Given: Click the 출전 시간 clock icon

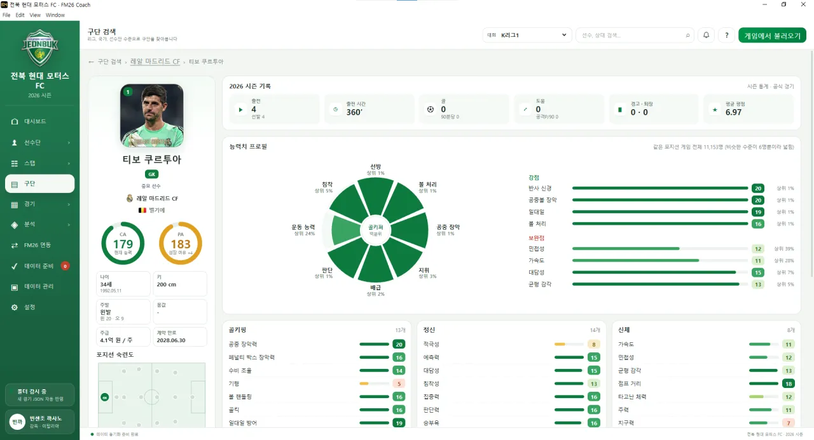Looking at the screenshot, I should pos(336,109).
